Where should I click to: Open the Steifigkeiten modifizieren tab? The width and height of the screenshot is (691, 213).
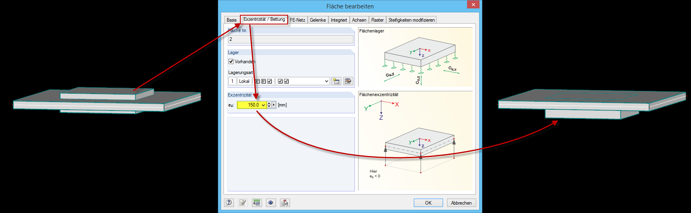[411, 20]
